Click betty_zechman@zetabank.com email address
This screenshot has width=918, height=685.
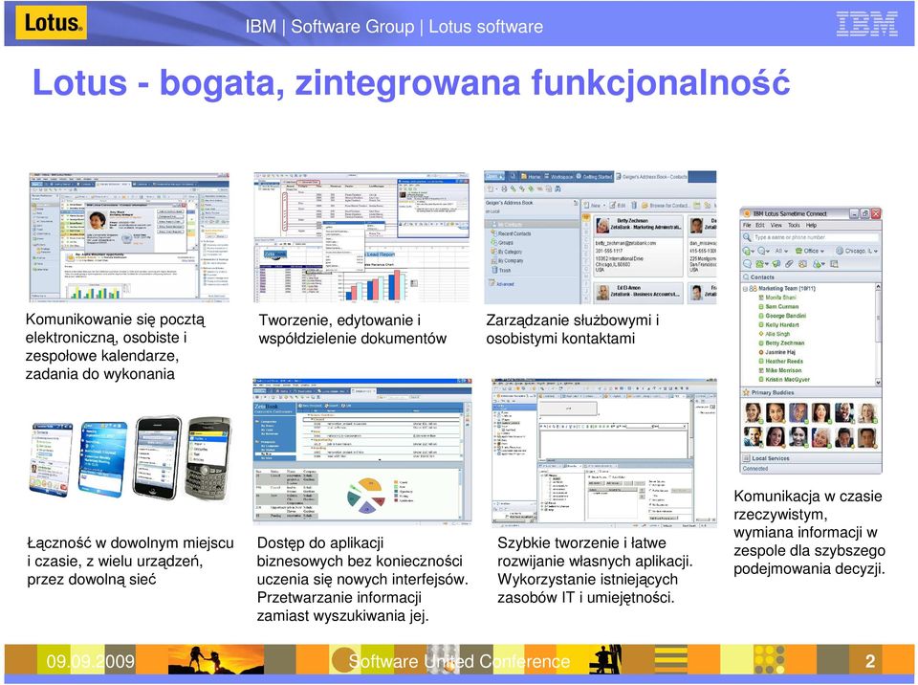click(x=625, y=243)
